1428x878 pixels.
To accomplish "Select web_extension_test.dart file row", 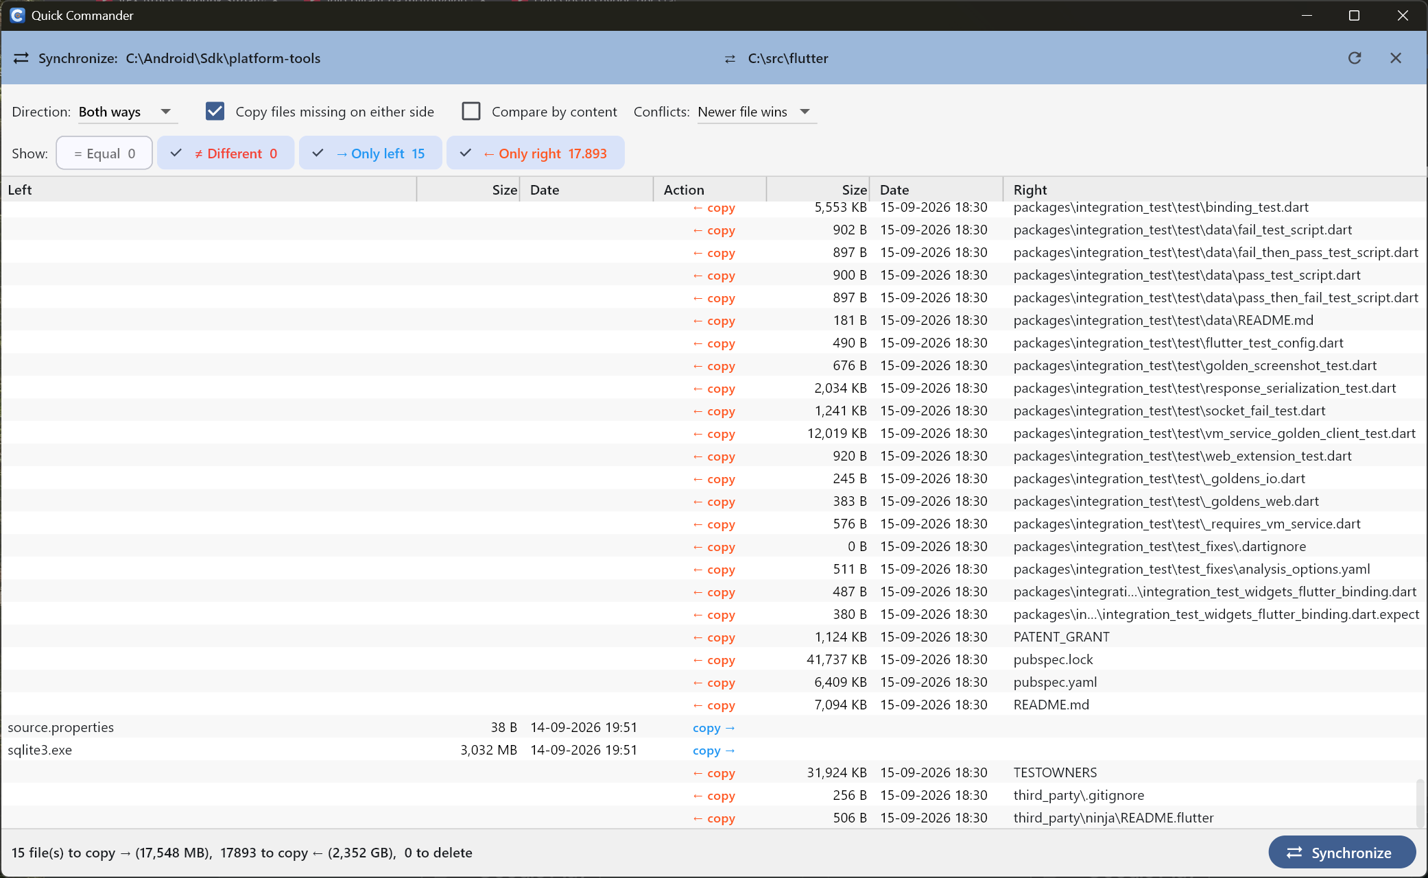I will tap(713, 456).
